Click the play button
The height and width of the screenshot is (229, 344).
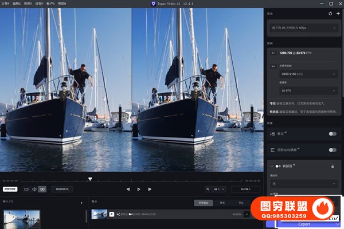click(139, 189)
